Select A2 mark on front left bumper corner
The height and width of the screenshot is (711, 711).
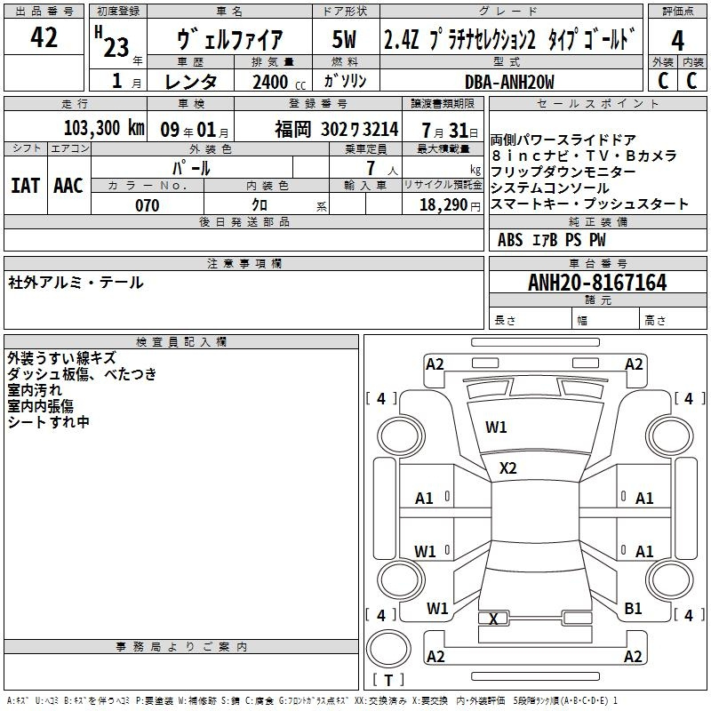(x=435, y=364)
